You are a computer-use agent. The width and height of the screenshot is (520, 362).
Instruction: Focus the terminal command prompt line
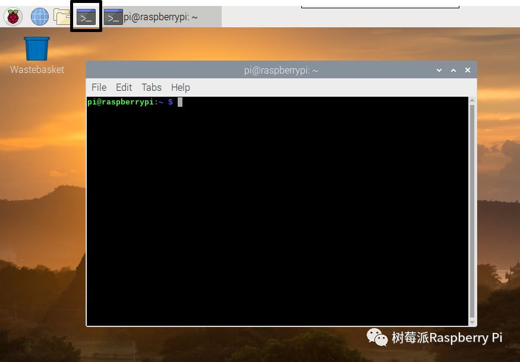click(131, 102)
